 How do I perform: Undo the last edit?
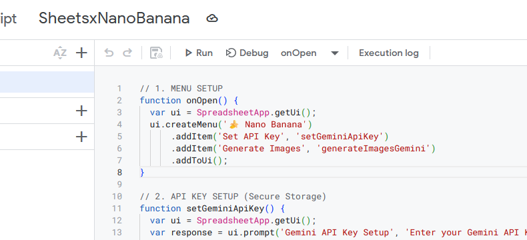109,53
